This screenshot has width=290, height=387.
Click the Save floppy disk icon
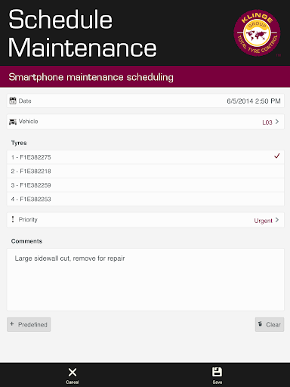point(217,372)
